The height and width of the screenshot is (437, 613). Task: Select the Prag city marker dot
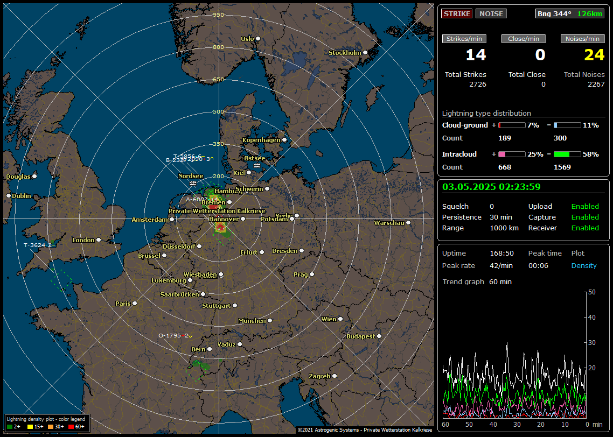click(312, 274)
